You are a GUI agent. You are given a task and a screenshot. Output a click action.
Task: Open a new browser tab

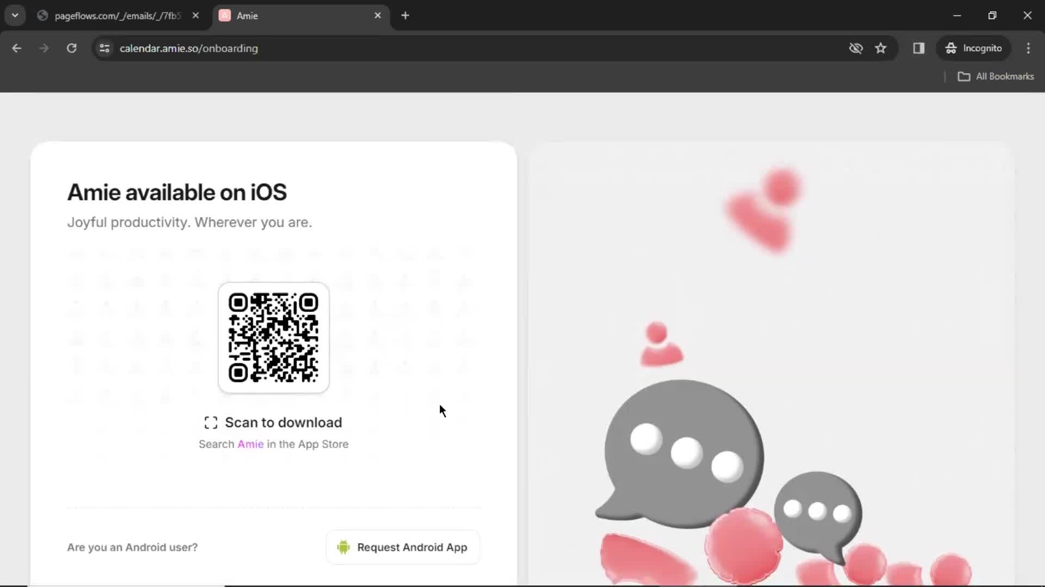tap(405, 16)
